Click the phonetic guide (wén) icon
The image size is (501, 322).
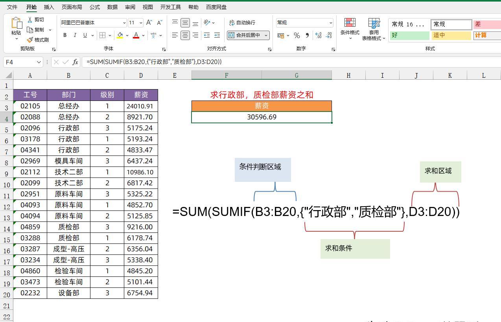click(x=153, y=35)
